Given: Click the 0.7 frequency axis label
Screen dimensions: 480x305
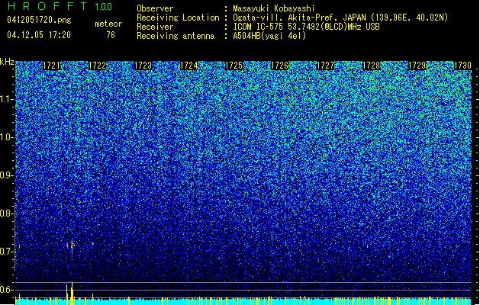Looking at the screenshot, I should point(6,252).
